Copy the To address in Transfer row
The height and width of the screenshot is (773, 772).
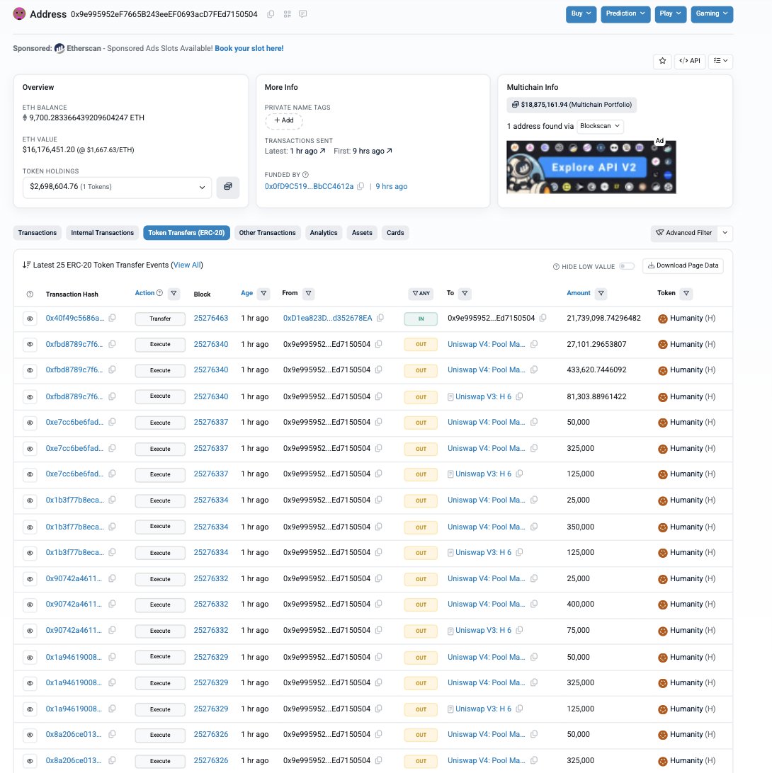(x=543, y=318)
